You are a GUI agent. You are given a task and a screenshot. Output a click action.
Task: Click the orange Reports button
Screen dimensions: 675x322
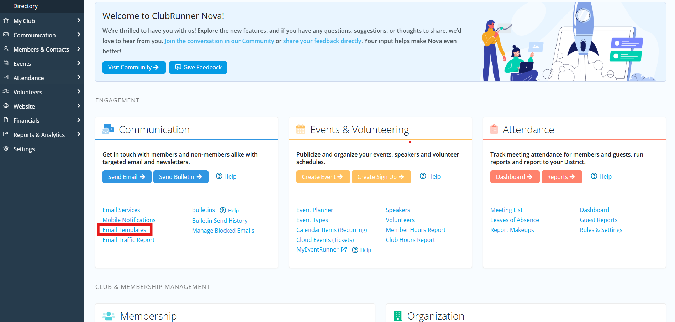click(x=561, y=177)
